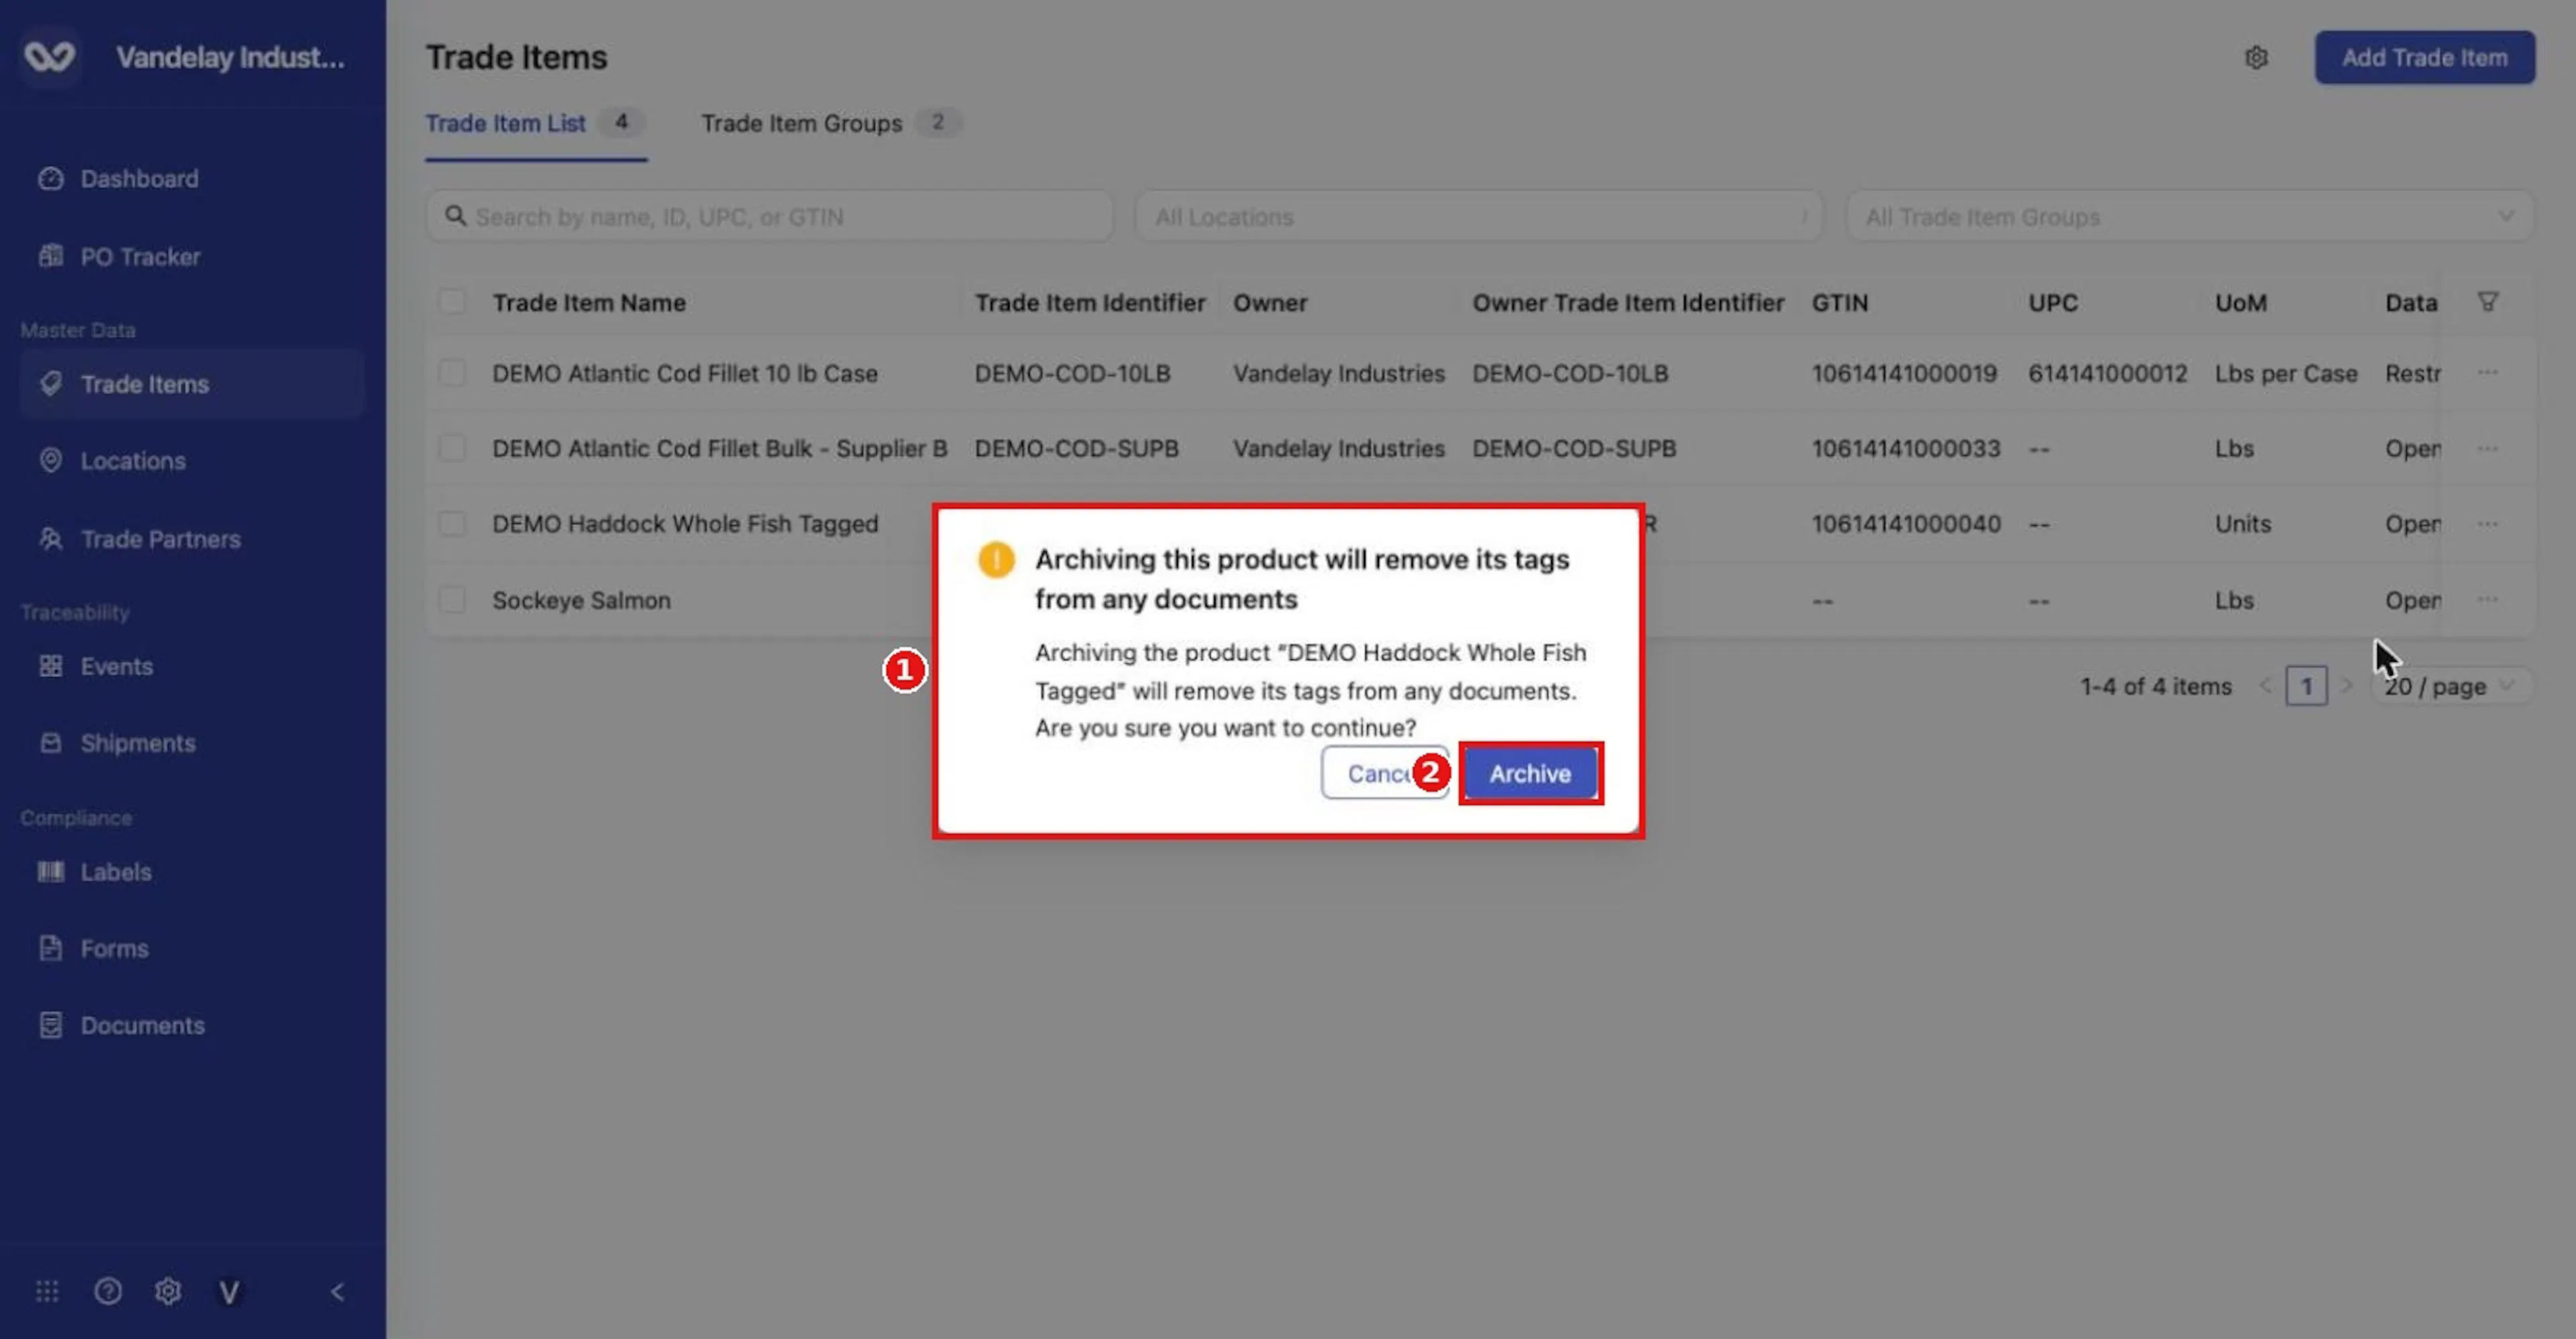Screen dimensions: 2576x1339
Task: Check the Sockeye Salmon row checkbox
Action: click(452, 600)
